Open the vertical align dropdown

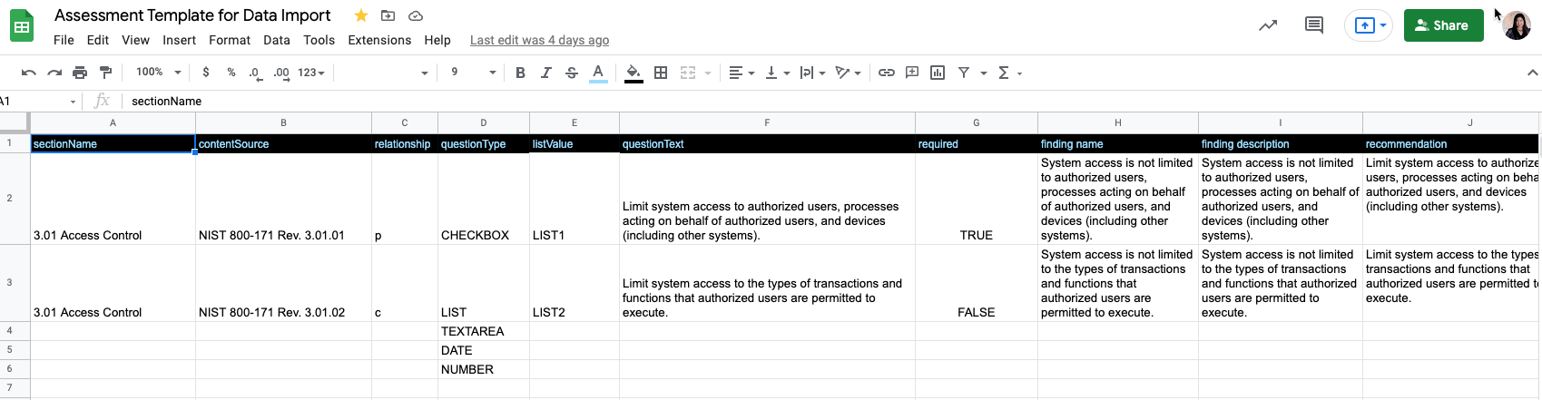[x=777, y=73]
